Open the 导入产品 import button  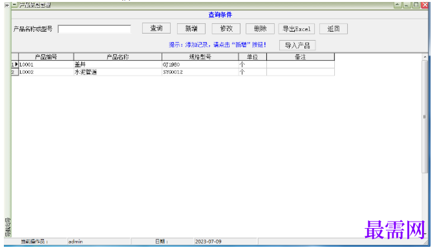[297, 45]
